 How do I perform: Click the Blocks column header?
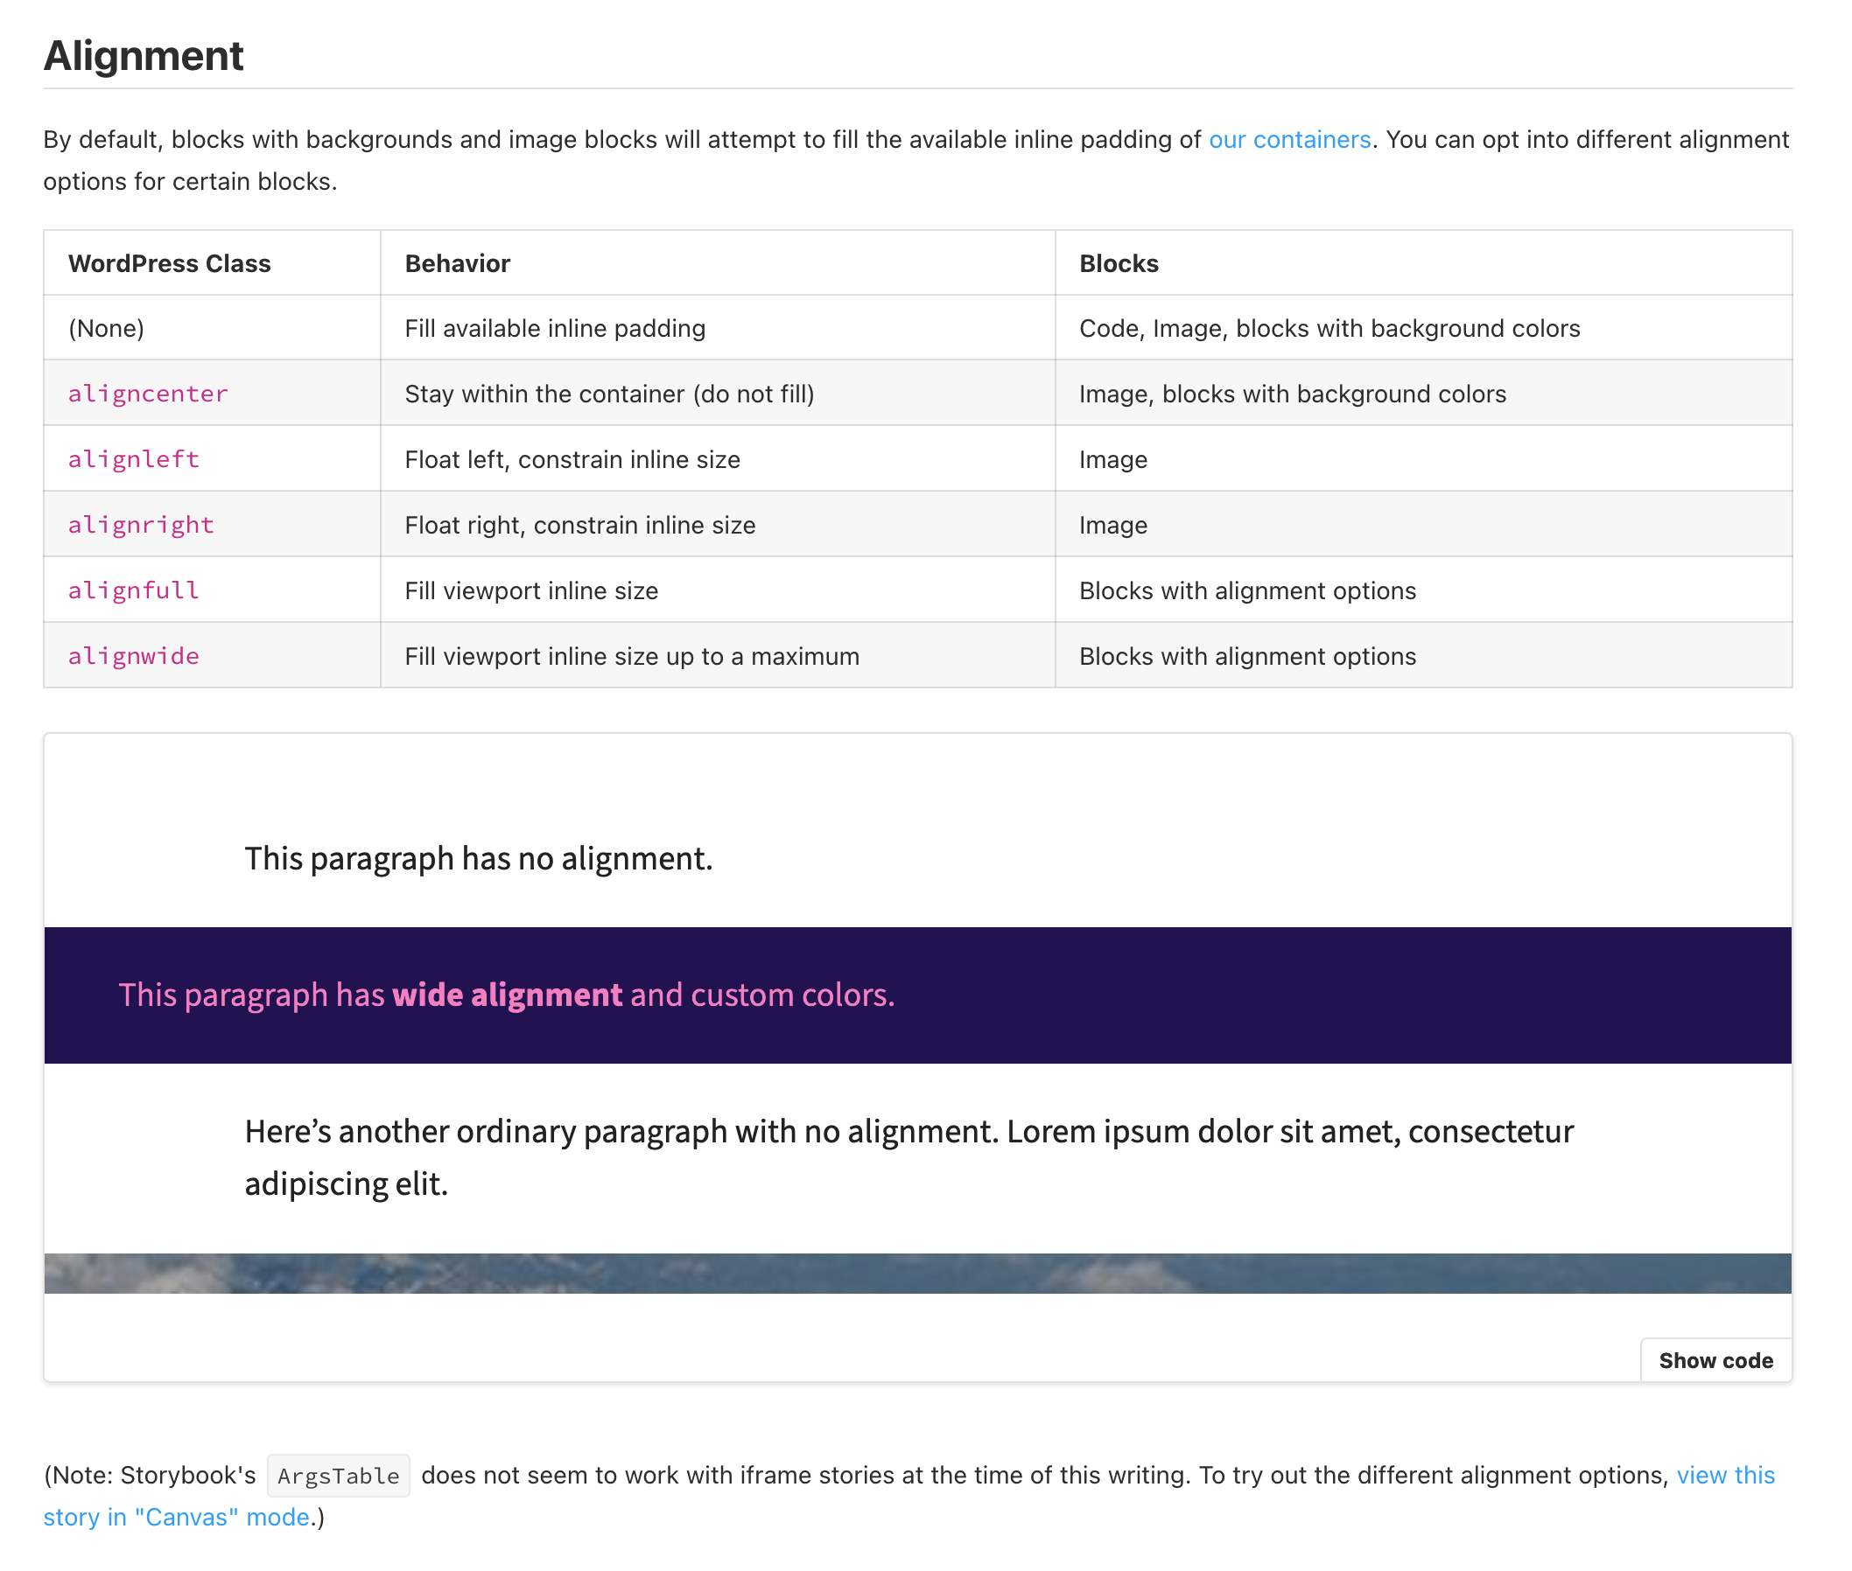tap(1118, 263)
